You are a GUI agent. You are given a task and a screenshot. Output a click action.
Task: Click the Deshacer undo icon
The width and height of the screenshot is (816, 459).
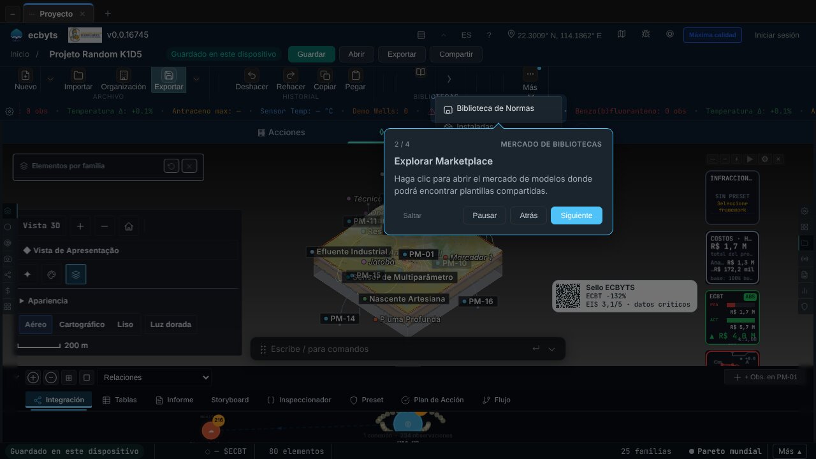252,75
